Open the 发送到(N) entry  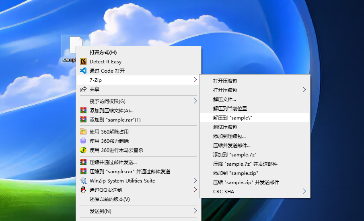pos(139,211)
